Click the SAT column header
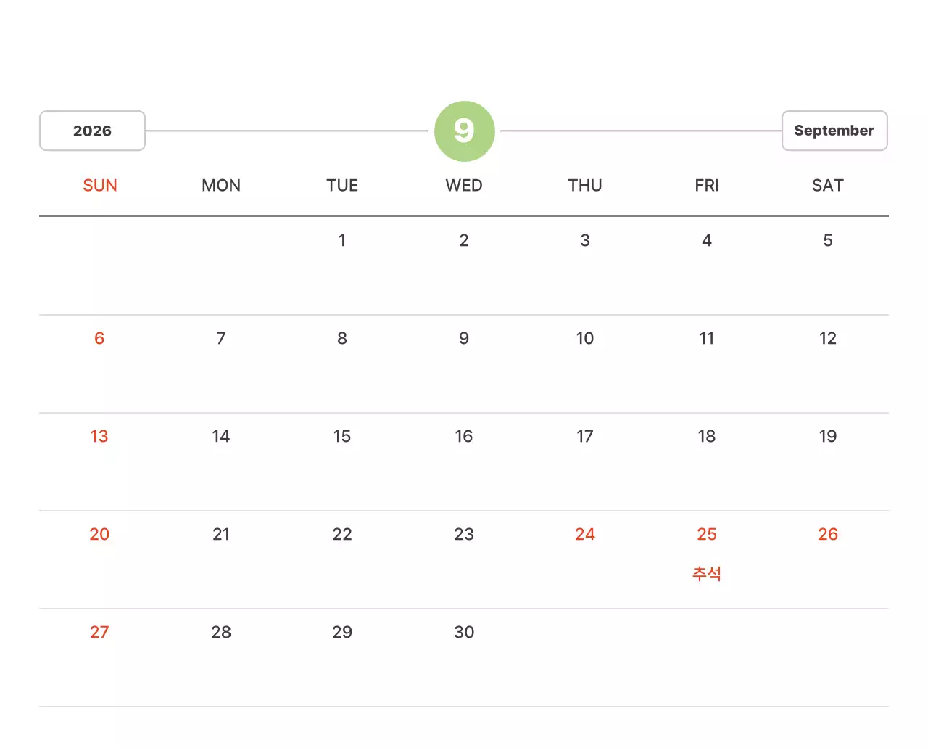The image size is (928, 748). [x=827, y=186]
